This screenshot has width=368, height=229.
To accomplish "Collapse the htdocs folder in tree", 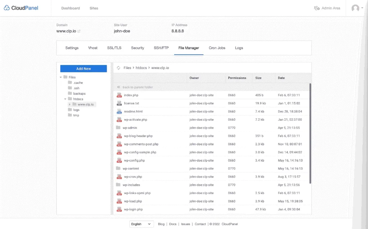I will [65, 99].
